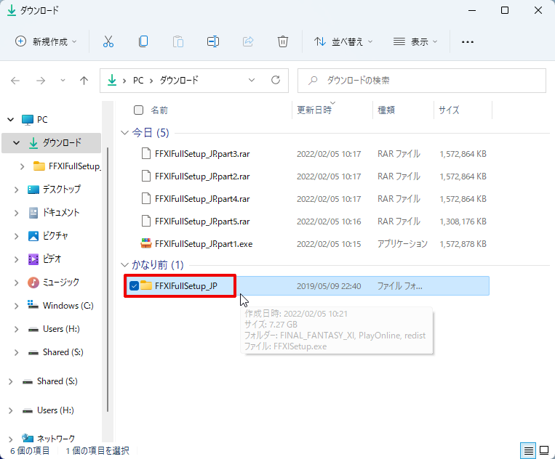Click the FFXIFullSetup_JP.part5.rar file icon
555x459 pixels.
pos(145,222)
